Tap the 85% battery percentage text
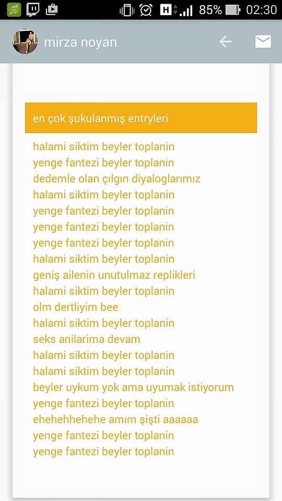 click(210, 10)
